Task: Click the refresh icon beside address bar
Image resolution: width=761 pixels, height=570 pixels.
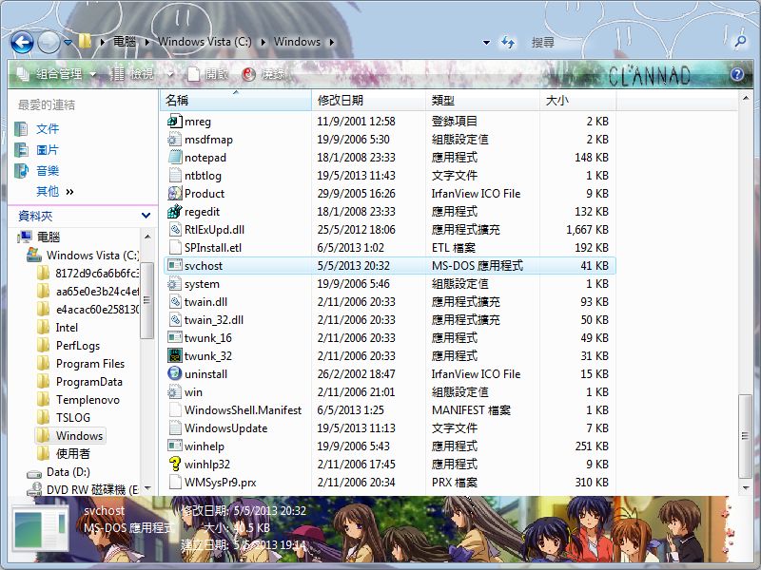Action: (509, 43)
